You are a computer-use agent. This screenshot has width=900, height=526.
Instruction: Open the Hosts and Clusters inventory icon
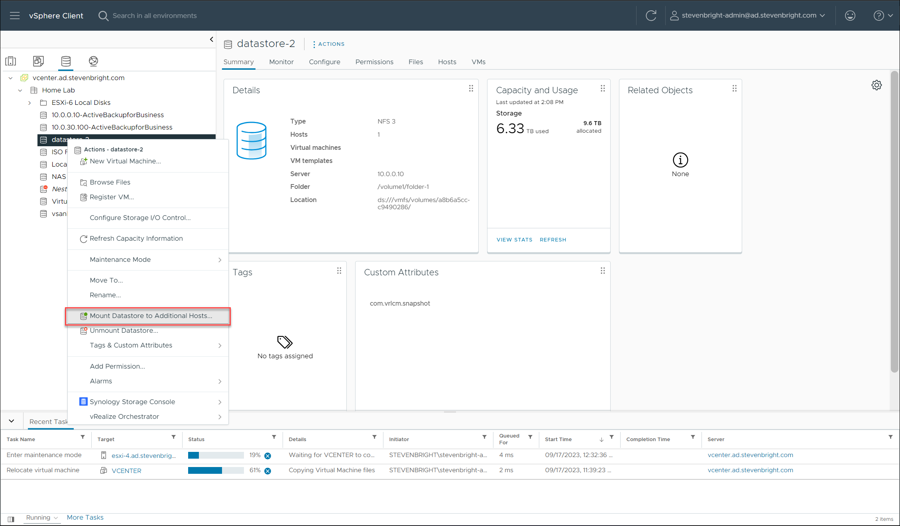[x=11, y=61]
